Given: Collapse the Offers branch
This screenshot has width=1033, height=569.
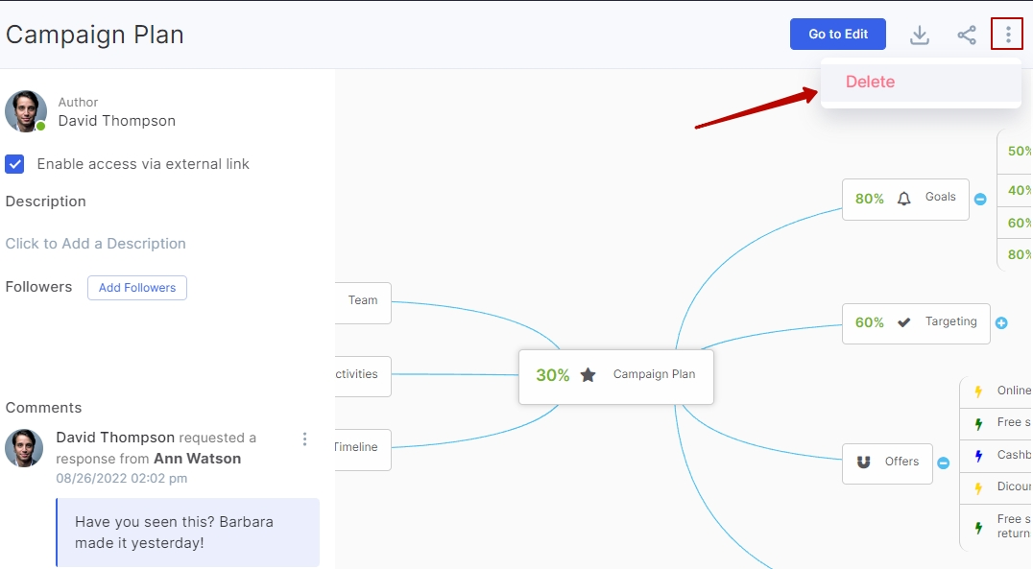Looking at the screenshot, I should (943, 463).
